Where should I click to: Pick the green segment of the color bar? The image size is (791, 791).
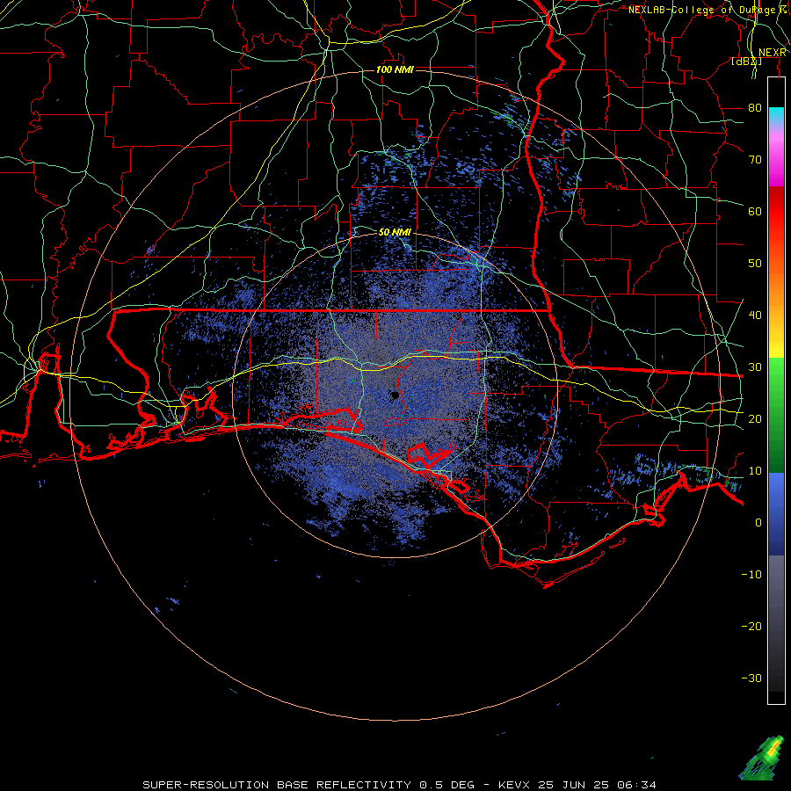(776, 415)
